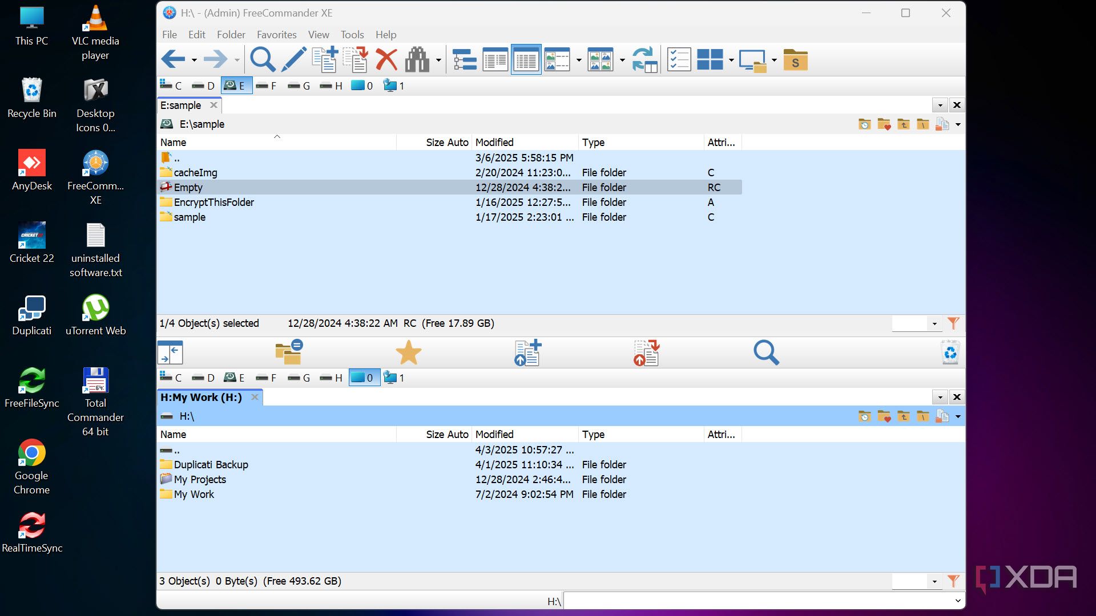Screen dimensions: 1096x616
Task: Select the EncryptThisFolder folder row
Action: 449,202
